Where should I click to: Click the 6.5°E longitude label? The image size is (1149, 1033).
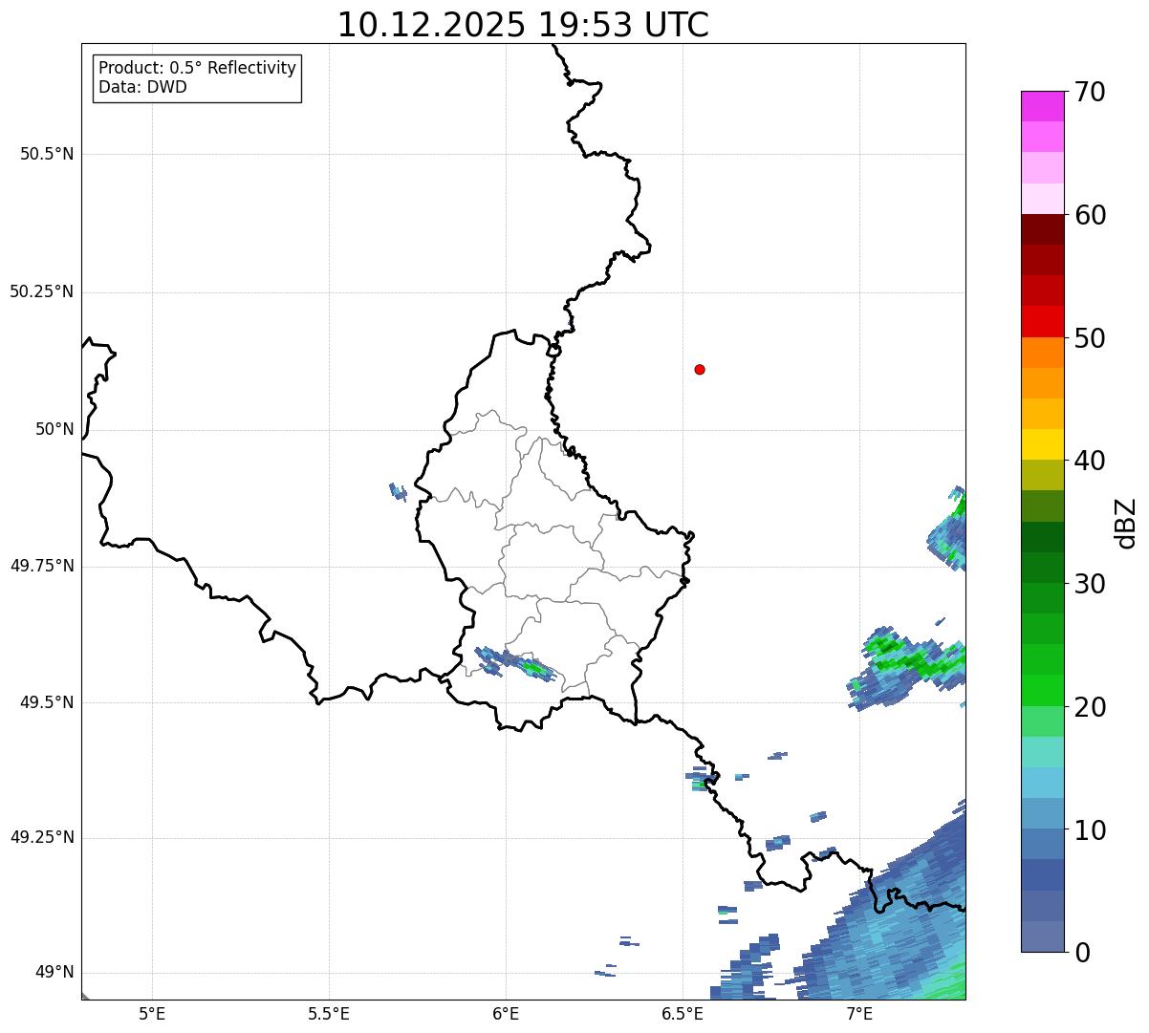pyautogui.click(x=683, y=1013)
